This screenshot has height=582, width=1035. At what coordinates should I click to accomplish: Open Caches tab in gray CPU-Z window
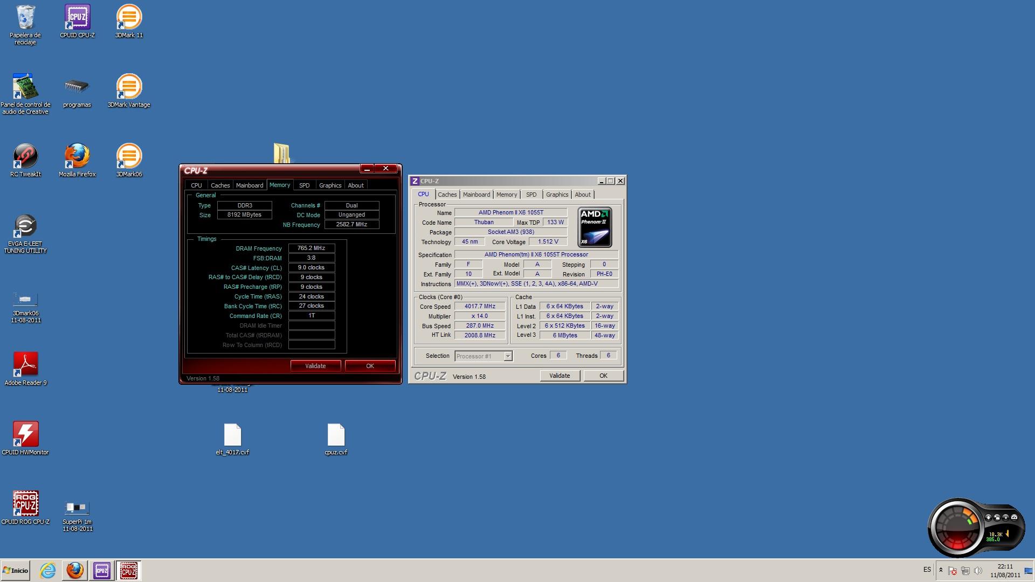pos(447,195)
